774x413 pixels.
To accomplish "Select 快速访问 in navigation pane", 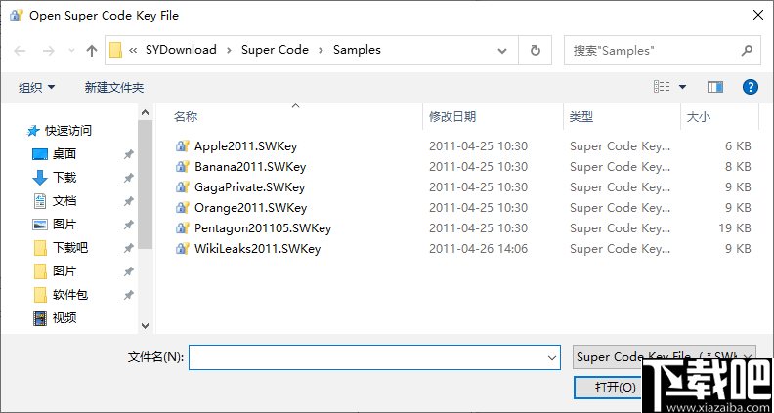I will coord(68,131).
